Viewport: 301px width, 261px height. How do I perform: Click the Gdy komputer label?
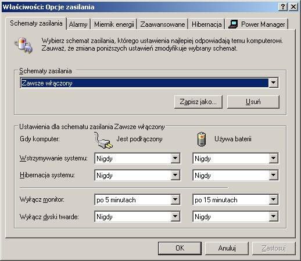coord(40,139)
